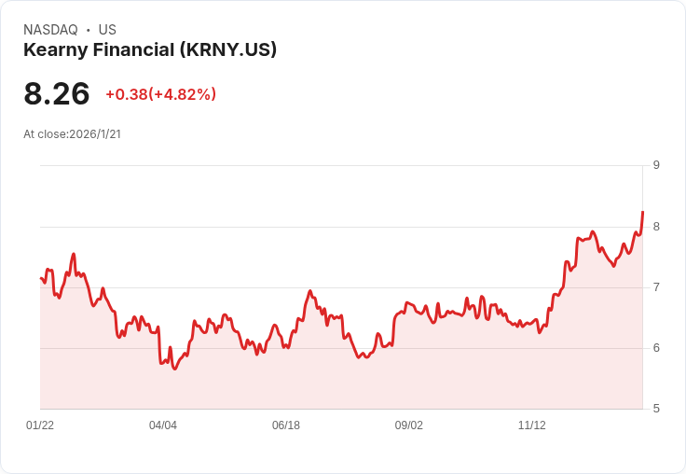Select the 04/04 date on the x-axis
This screenshot has width=686, height=474.
(163, 425)
